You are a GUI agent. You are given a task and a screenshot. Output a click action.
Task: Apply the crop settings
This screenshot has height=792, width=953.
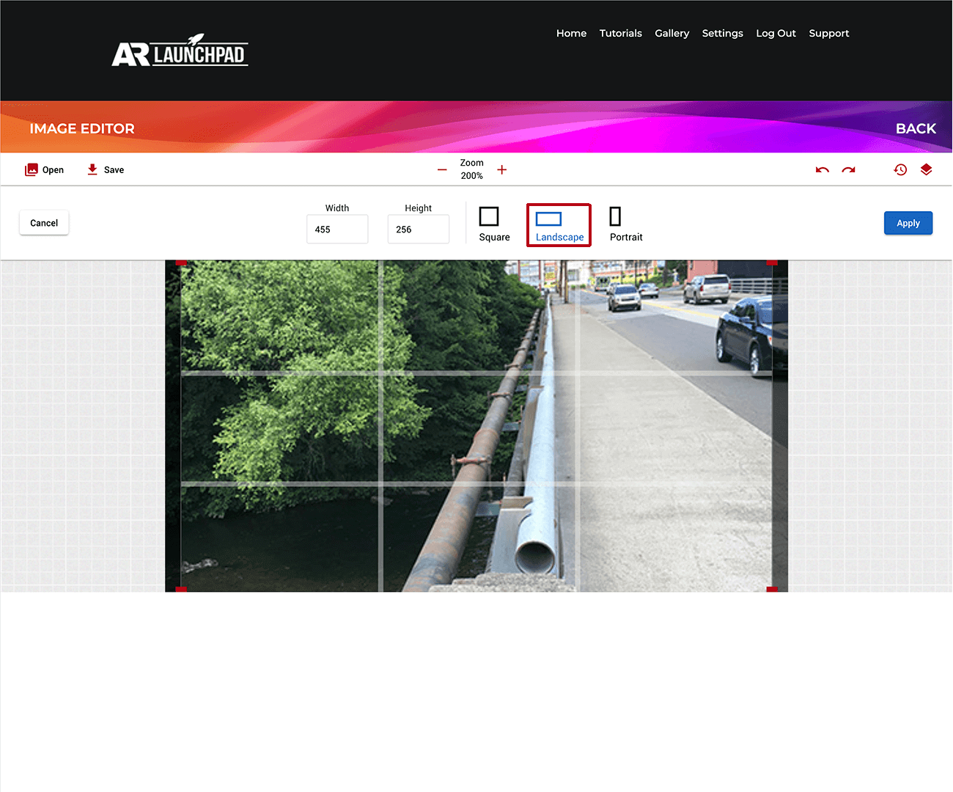[x=908, y=223]
